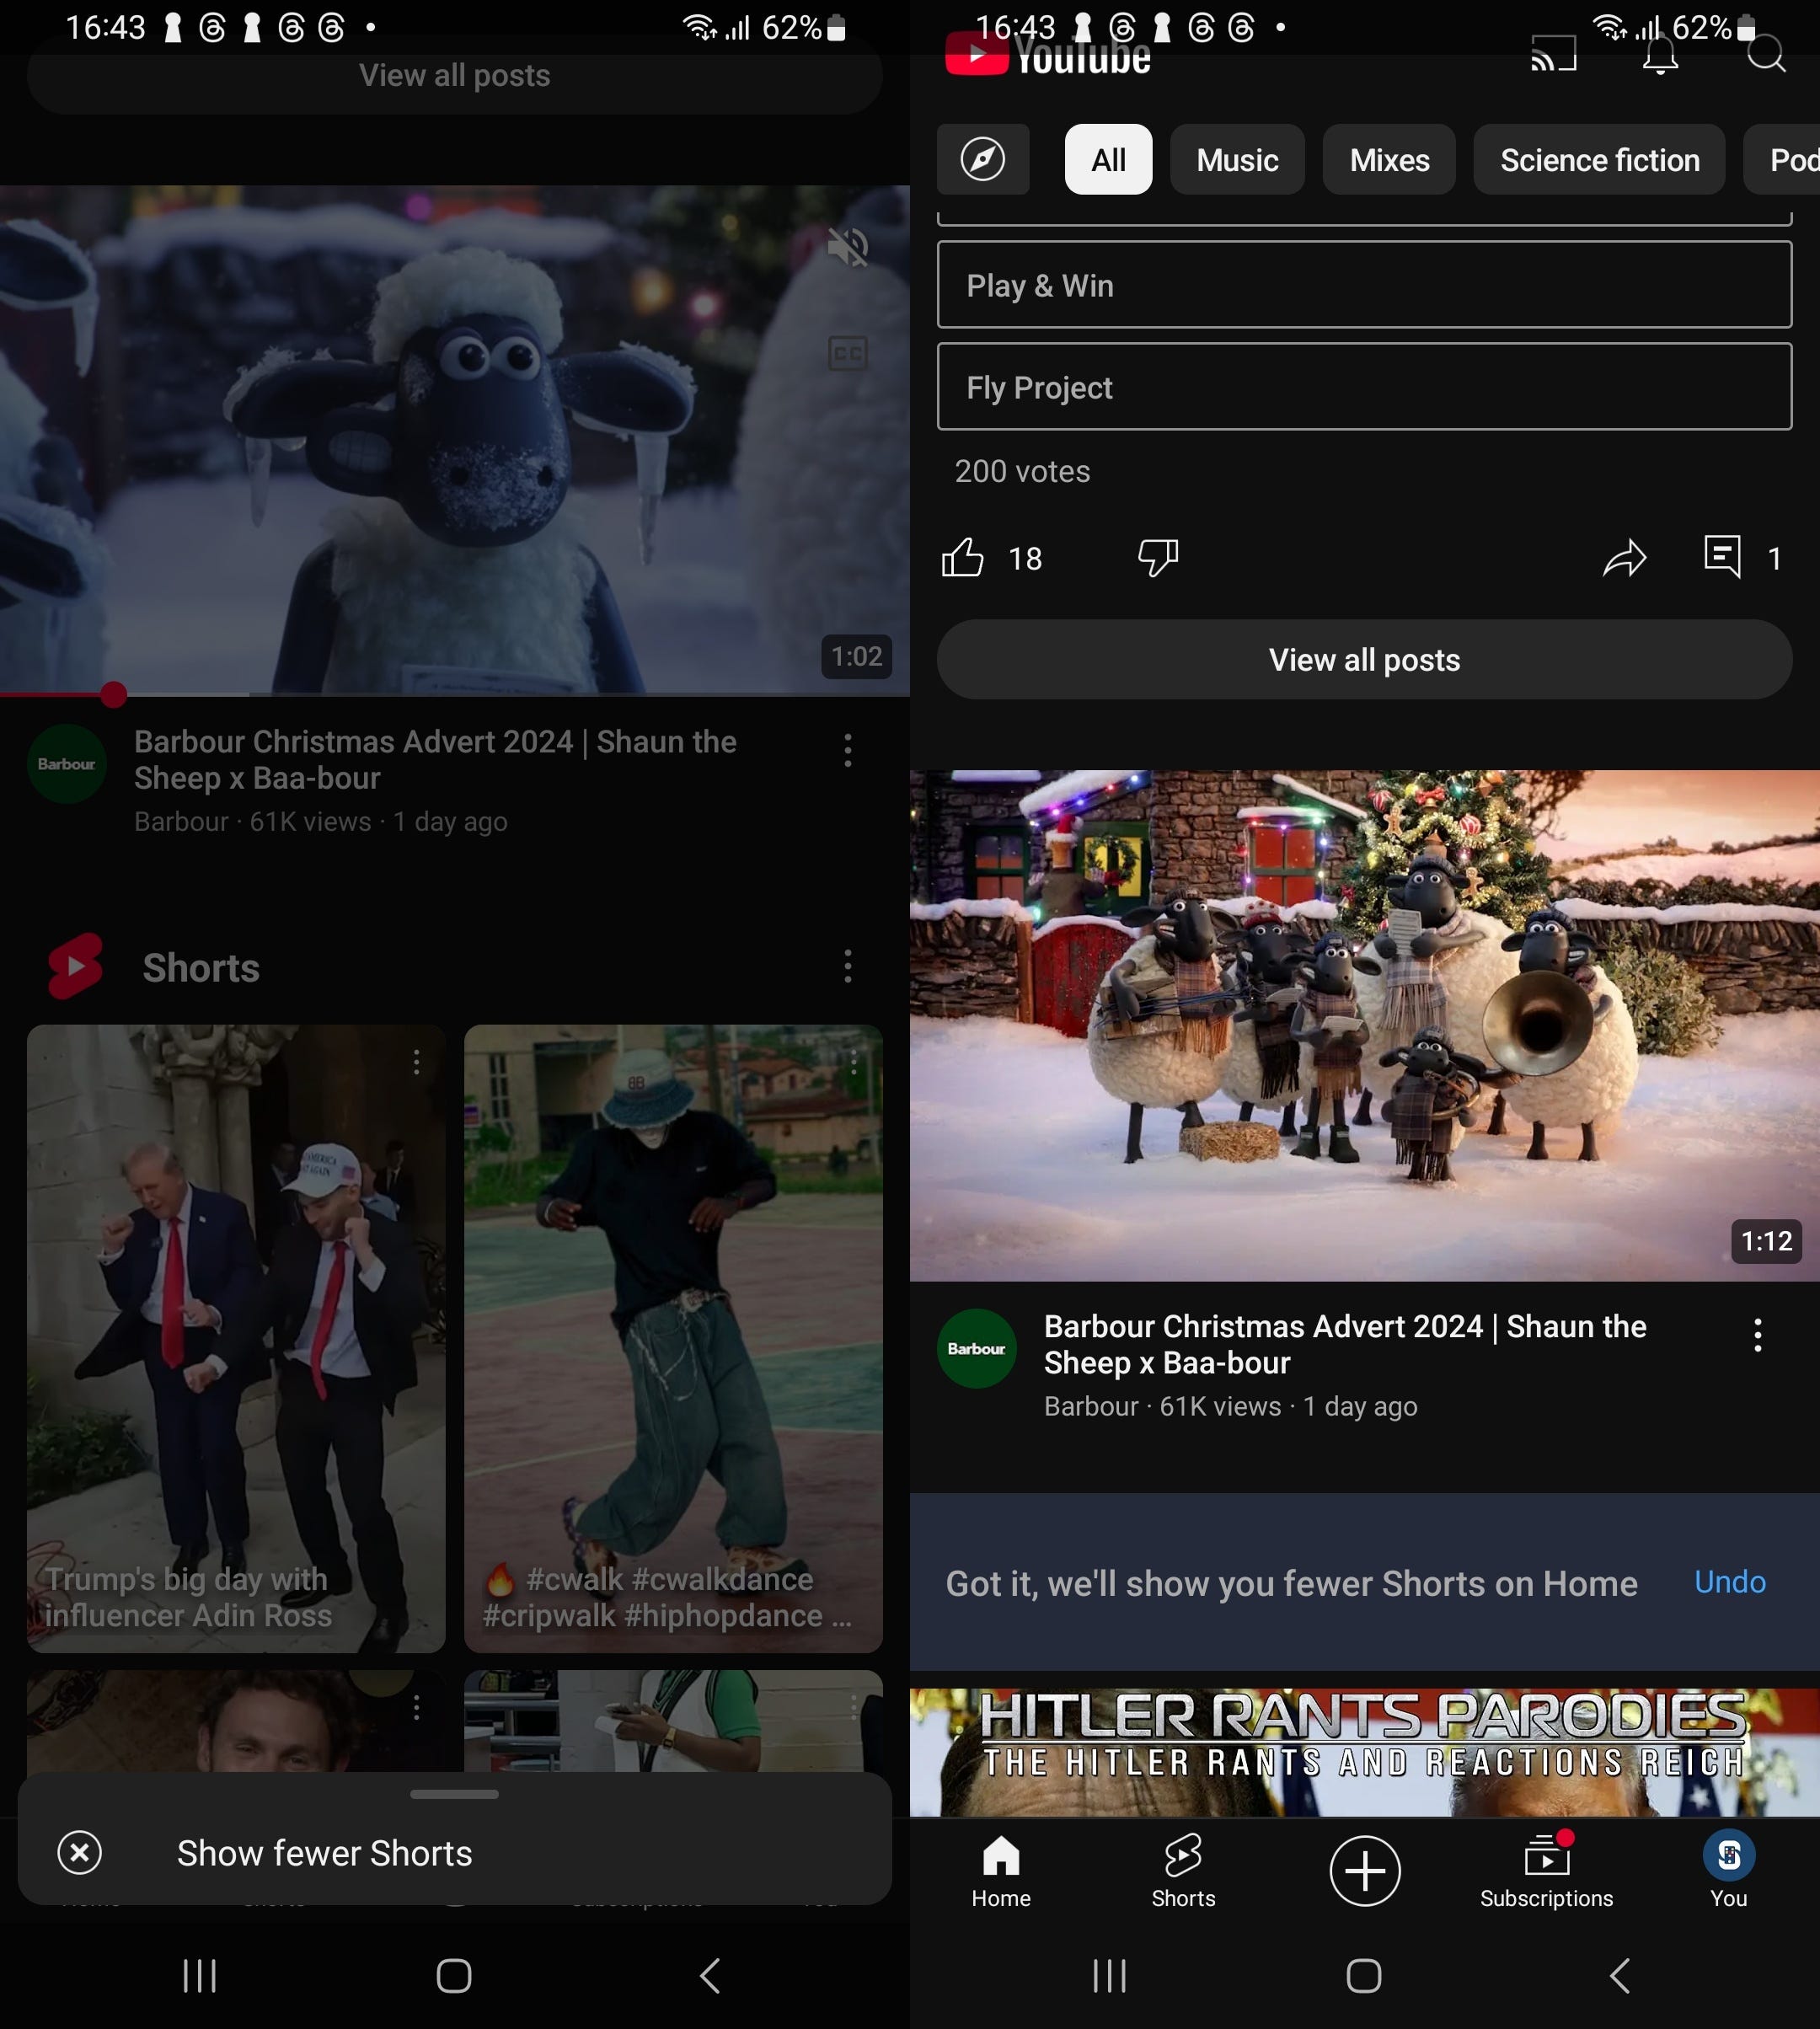Viewport: 1820px width, 2029px height.
Task: Open the You profile tab
Action: tap(1729, 1871)
